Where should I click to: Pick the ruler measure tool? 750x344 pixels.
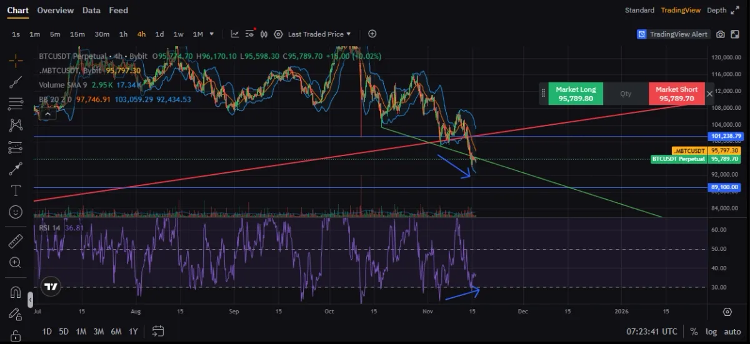[16, 242]
